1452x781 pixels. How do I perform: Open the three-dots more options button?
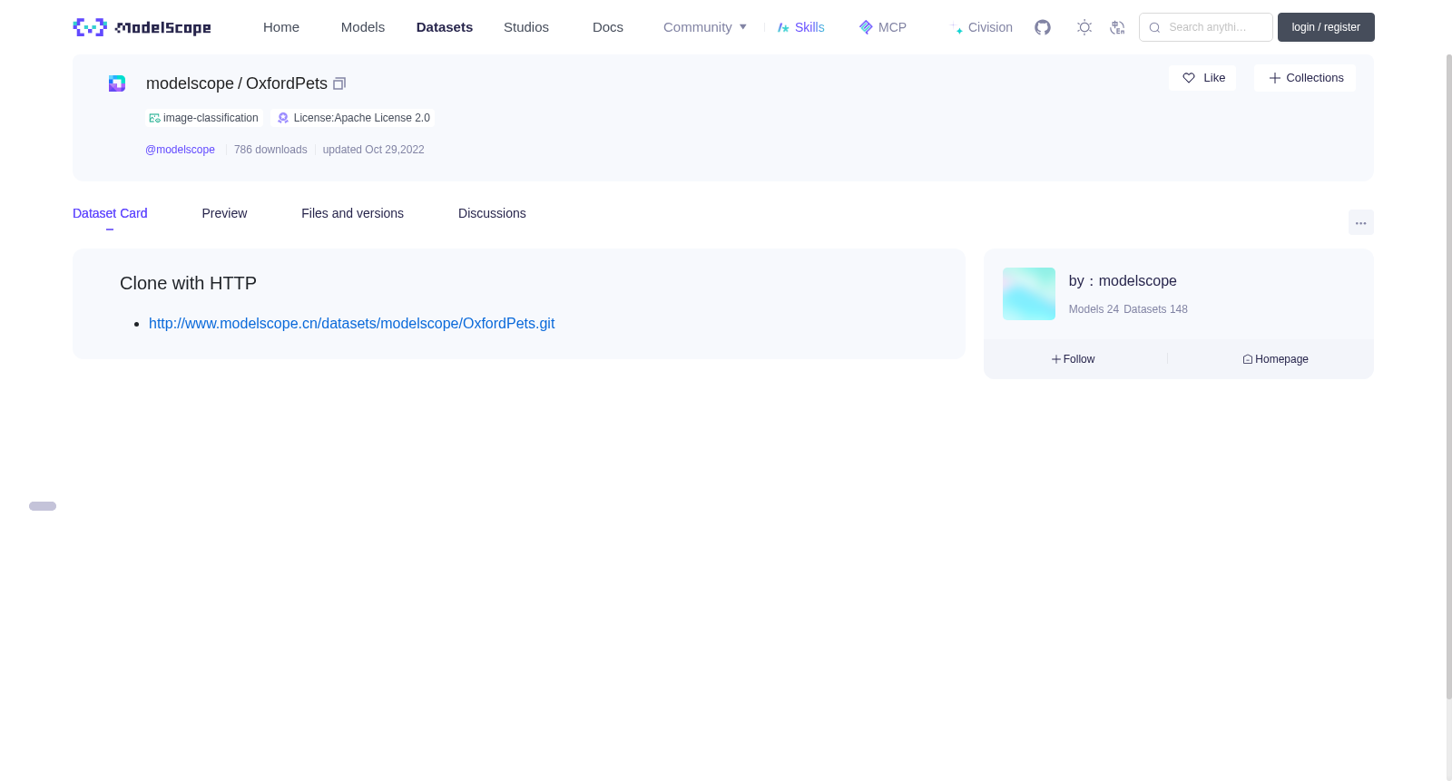(x=1360, y=222)
